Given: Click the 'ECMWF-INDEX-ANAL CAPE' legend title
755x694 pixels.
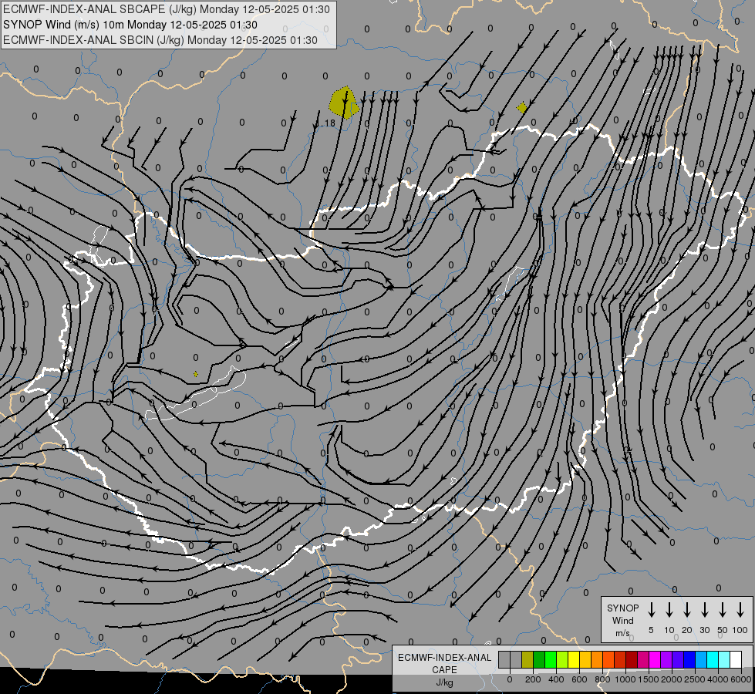Looking at the screenshot, I should click(x=444, y=663).
